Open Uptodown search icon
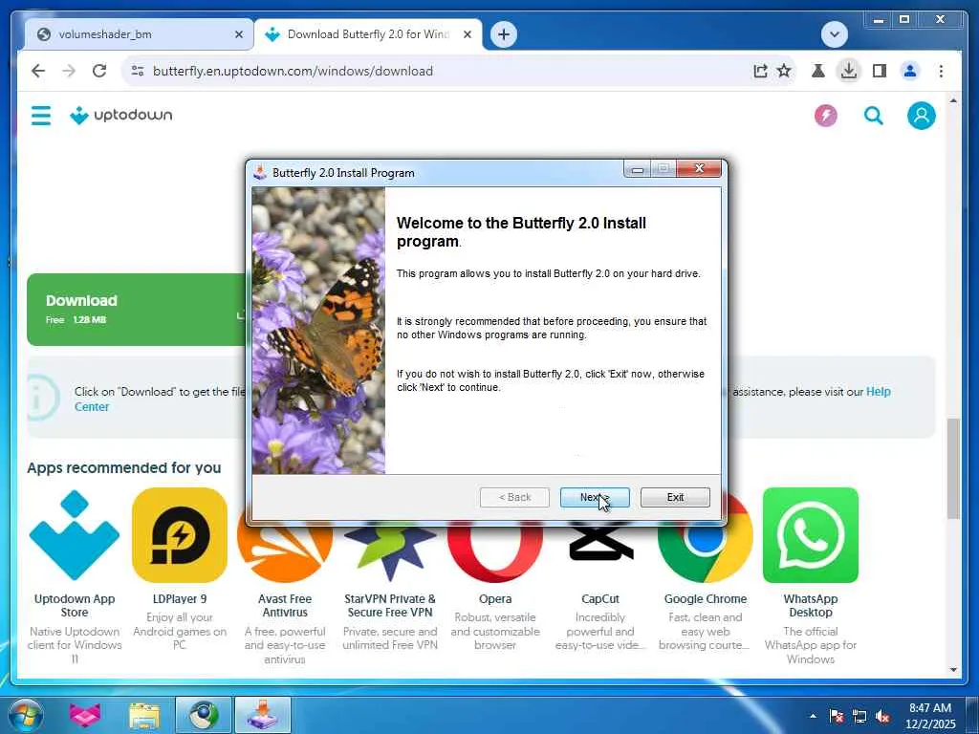 point(874,116)
